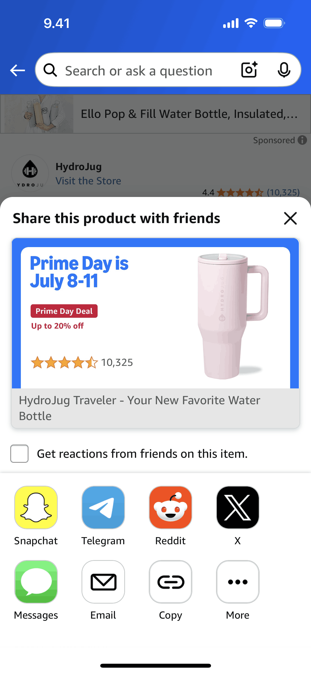View the 10,325 ratings link
Screen dimensions: 311x674
pos(283,192)
